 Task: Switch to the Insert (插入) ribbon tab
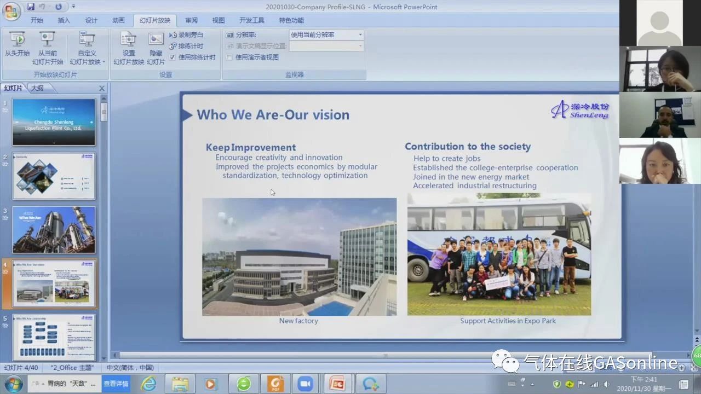click(x=64, y=20)
